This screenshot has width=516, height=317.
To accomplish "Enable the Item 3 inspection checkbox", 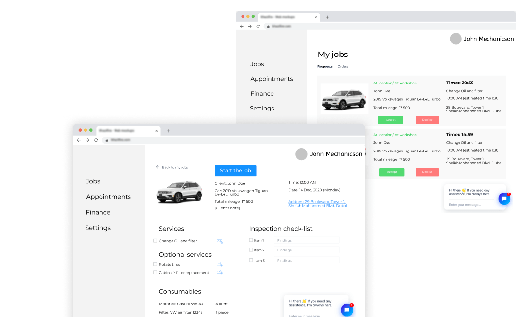I will coord(251,260).
